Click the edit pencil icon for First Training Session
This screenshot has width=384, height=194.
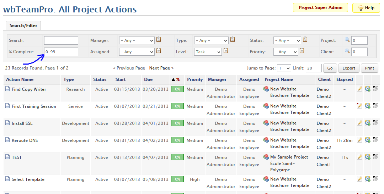click(x=360, y=106)
